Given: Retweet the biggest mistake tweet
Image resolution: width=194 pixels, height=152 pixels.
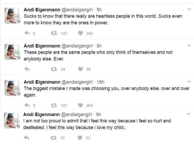Looking at the screenshot, I should point(54,105).
